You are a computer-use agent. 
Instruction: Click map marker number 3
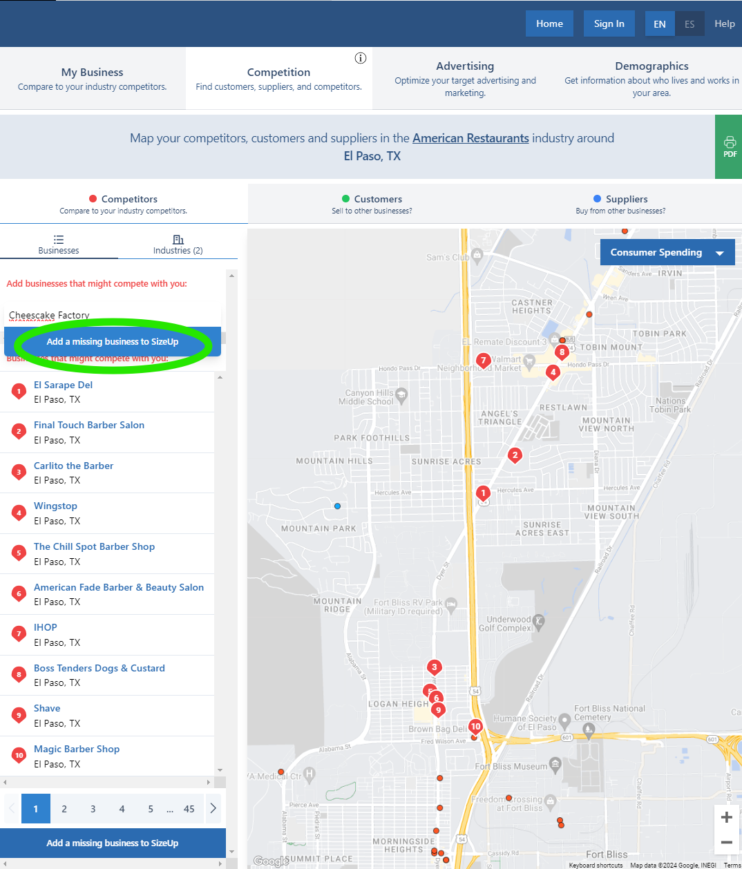[434, 667]
